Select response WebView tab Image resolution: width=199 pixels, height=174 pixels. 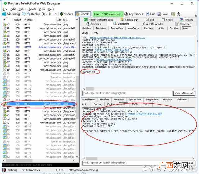(181, 100)
